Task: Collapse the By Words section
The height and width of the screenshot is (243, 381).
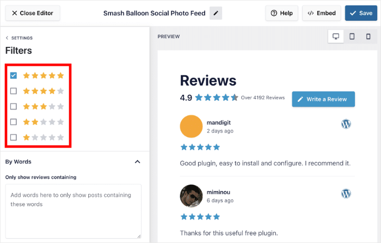Action: click(138, 162)
